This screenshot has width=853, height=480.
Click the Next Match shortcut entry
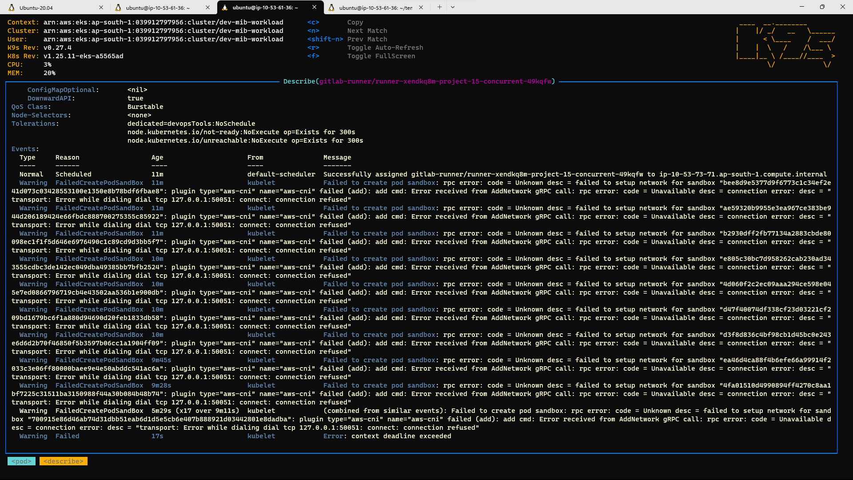click(x=367, y=31)
